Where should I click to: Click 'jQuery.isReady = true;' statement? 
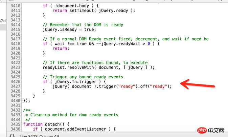[69, 30]
